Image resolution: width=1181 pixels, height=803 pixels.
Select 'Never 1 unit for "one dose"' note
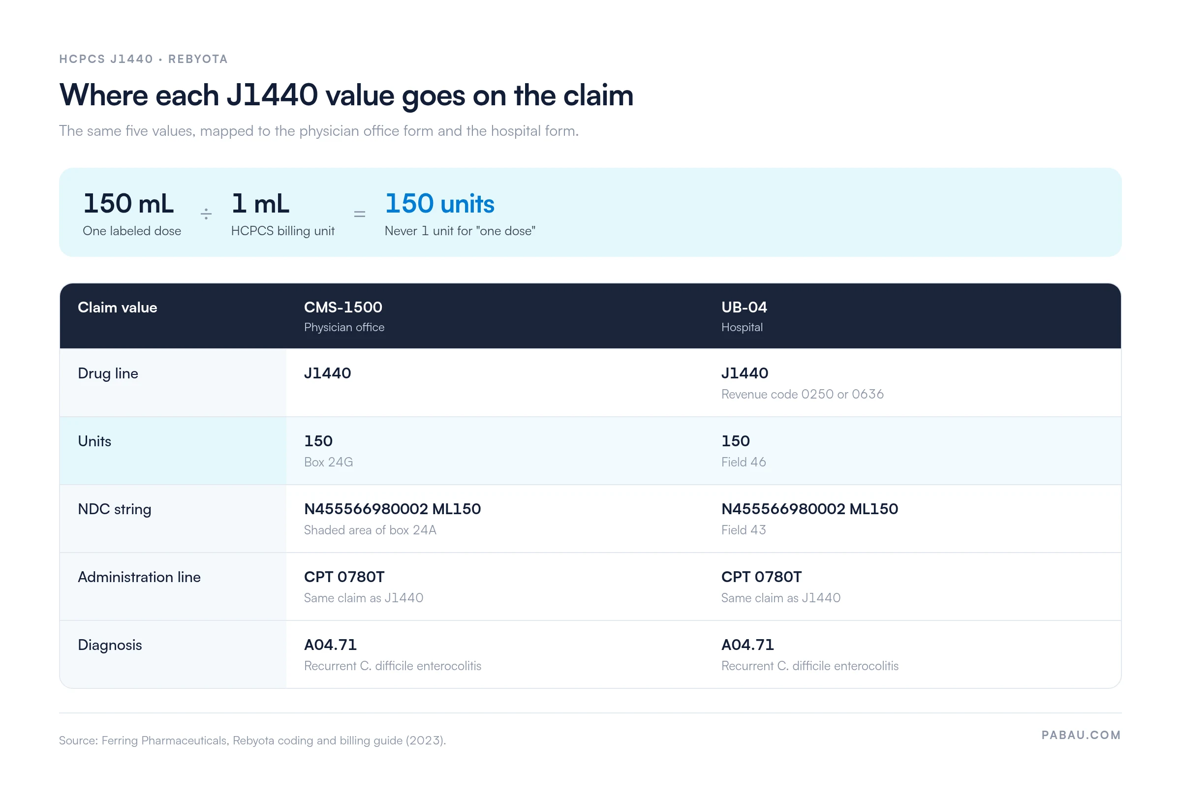460,231
